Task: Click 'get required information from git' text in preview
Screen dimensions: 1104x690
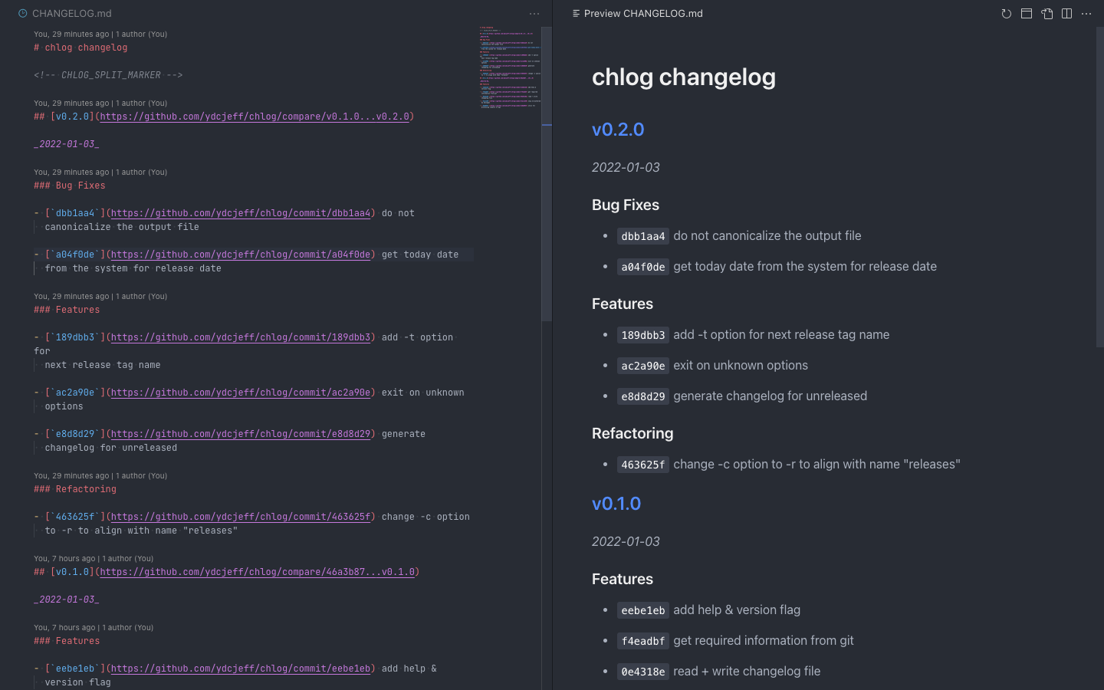Action: pos(764,641)
